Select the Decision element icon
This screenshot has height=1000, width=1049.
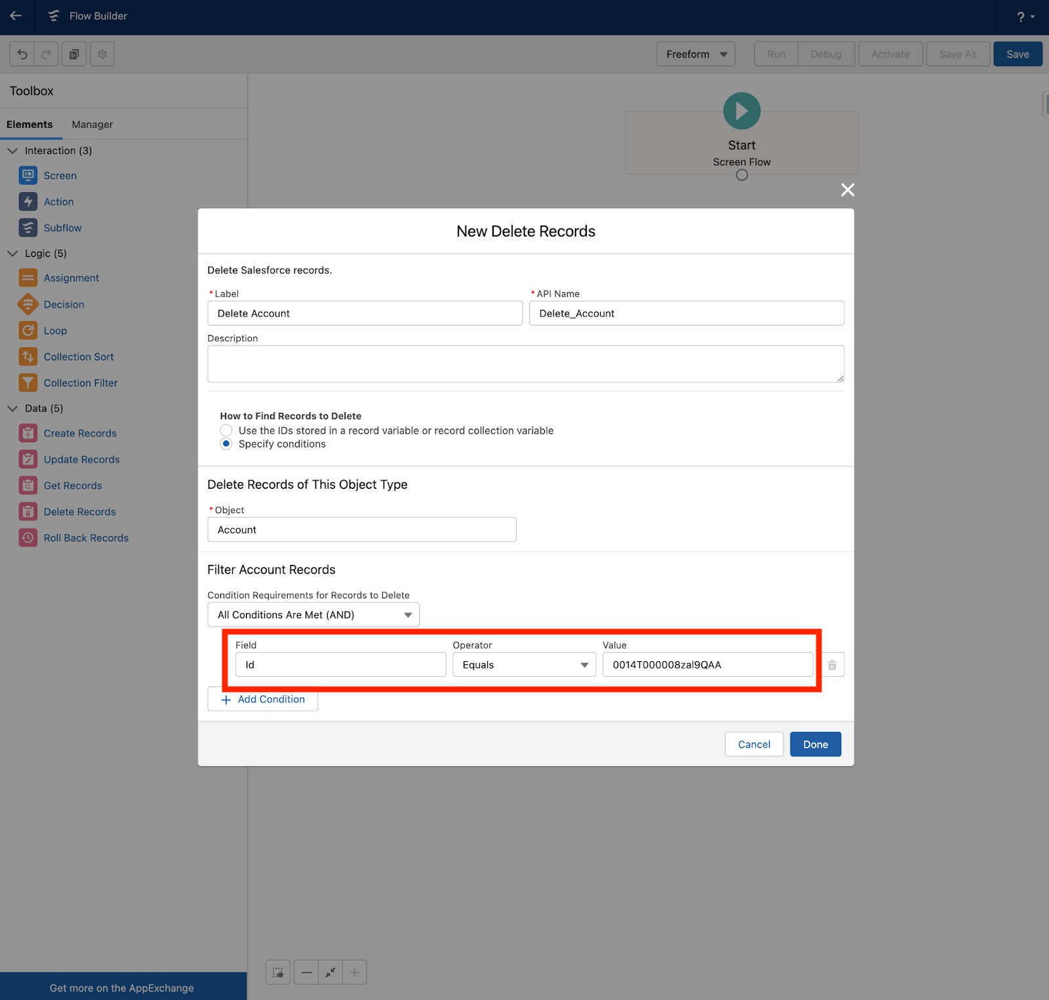click(28, 304)
